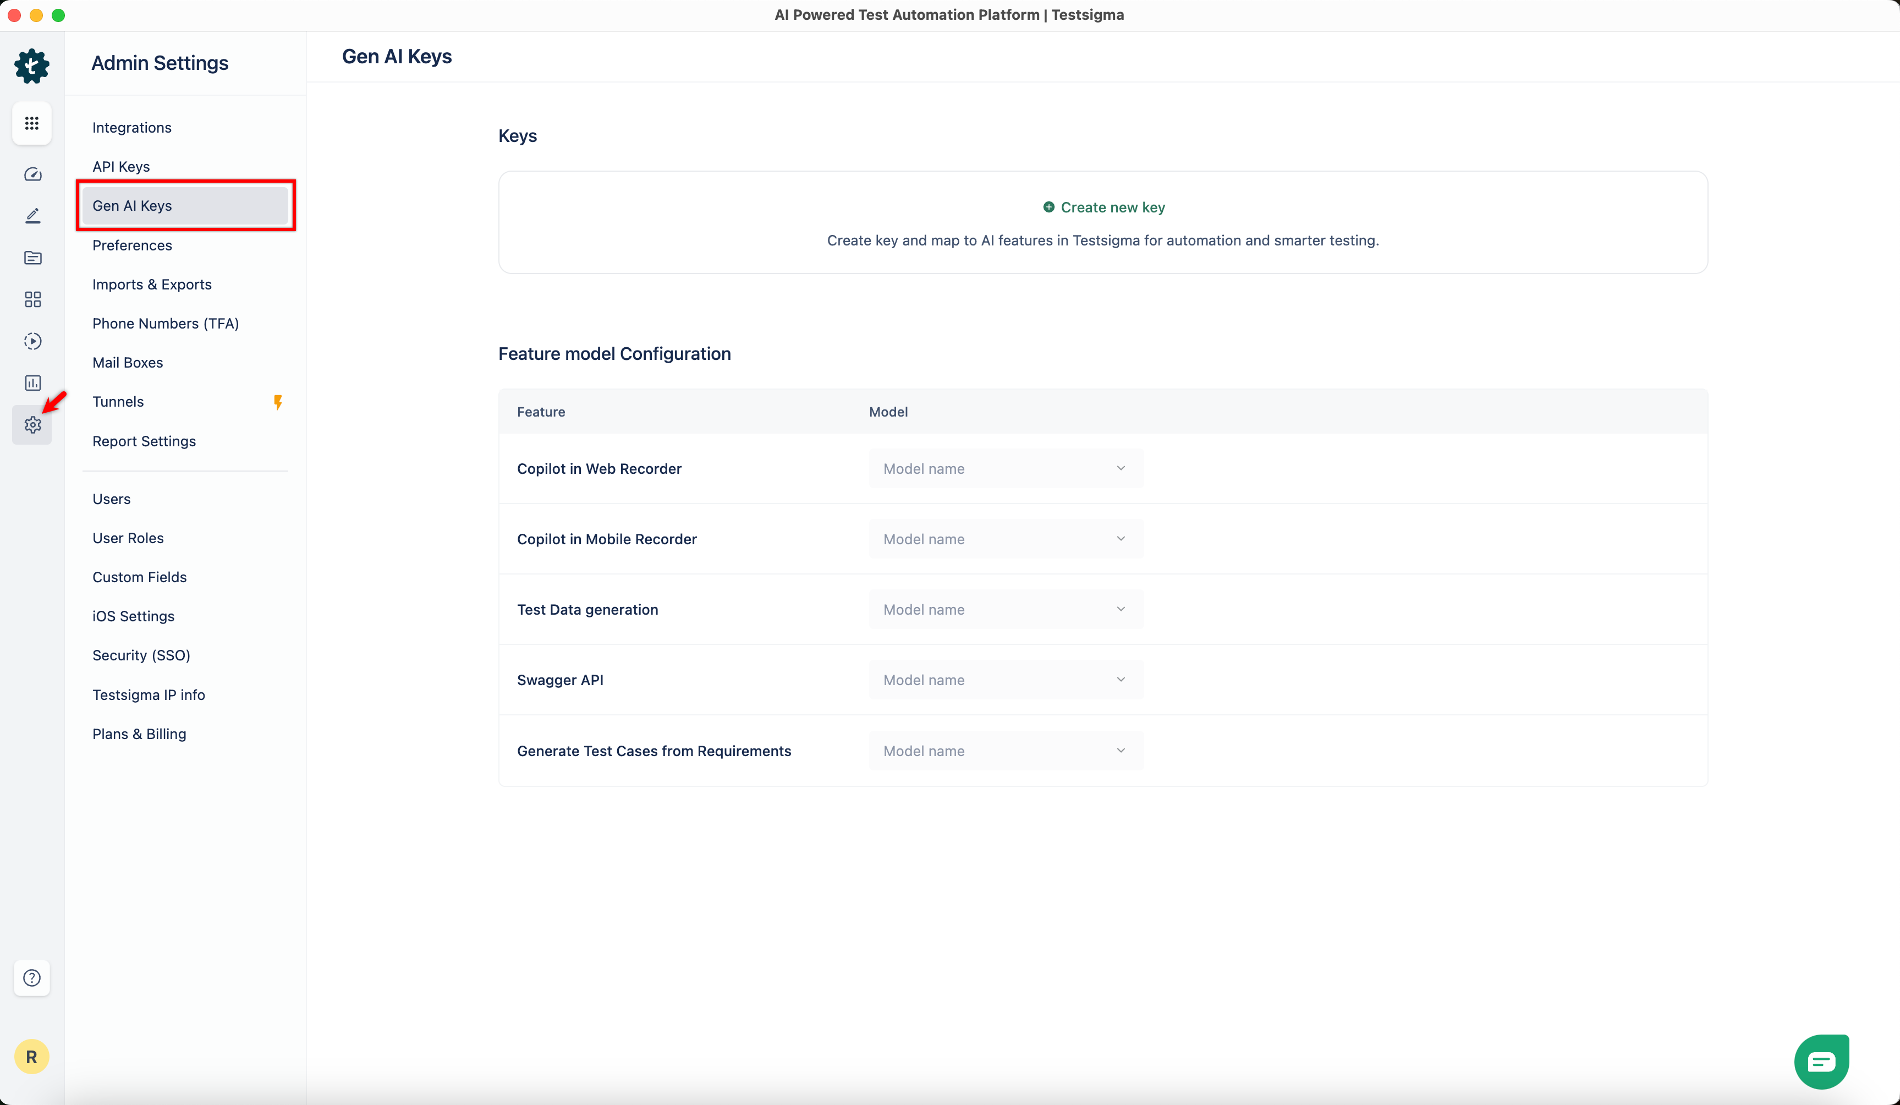Open Tunnels settings menu item
Screen dimensions: 1900x1105
click(118, 402)
